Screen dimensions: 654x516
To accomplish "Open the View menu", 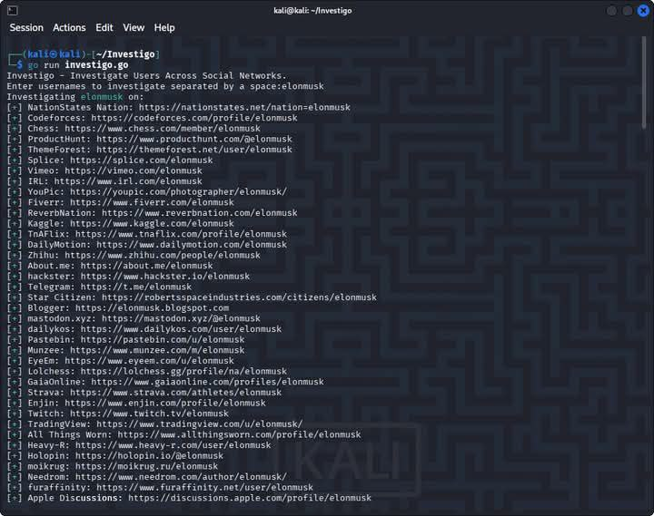I will click(x=134, y=27).
